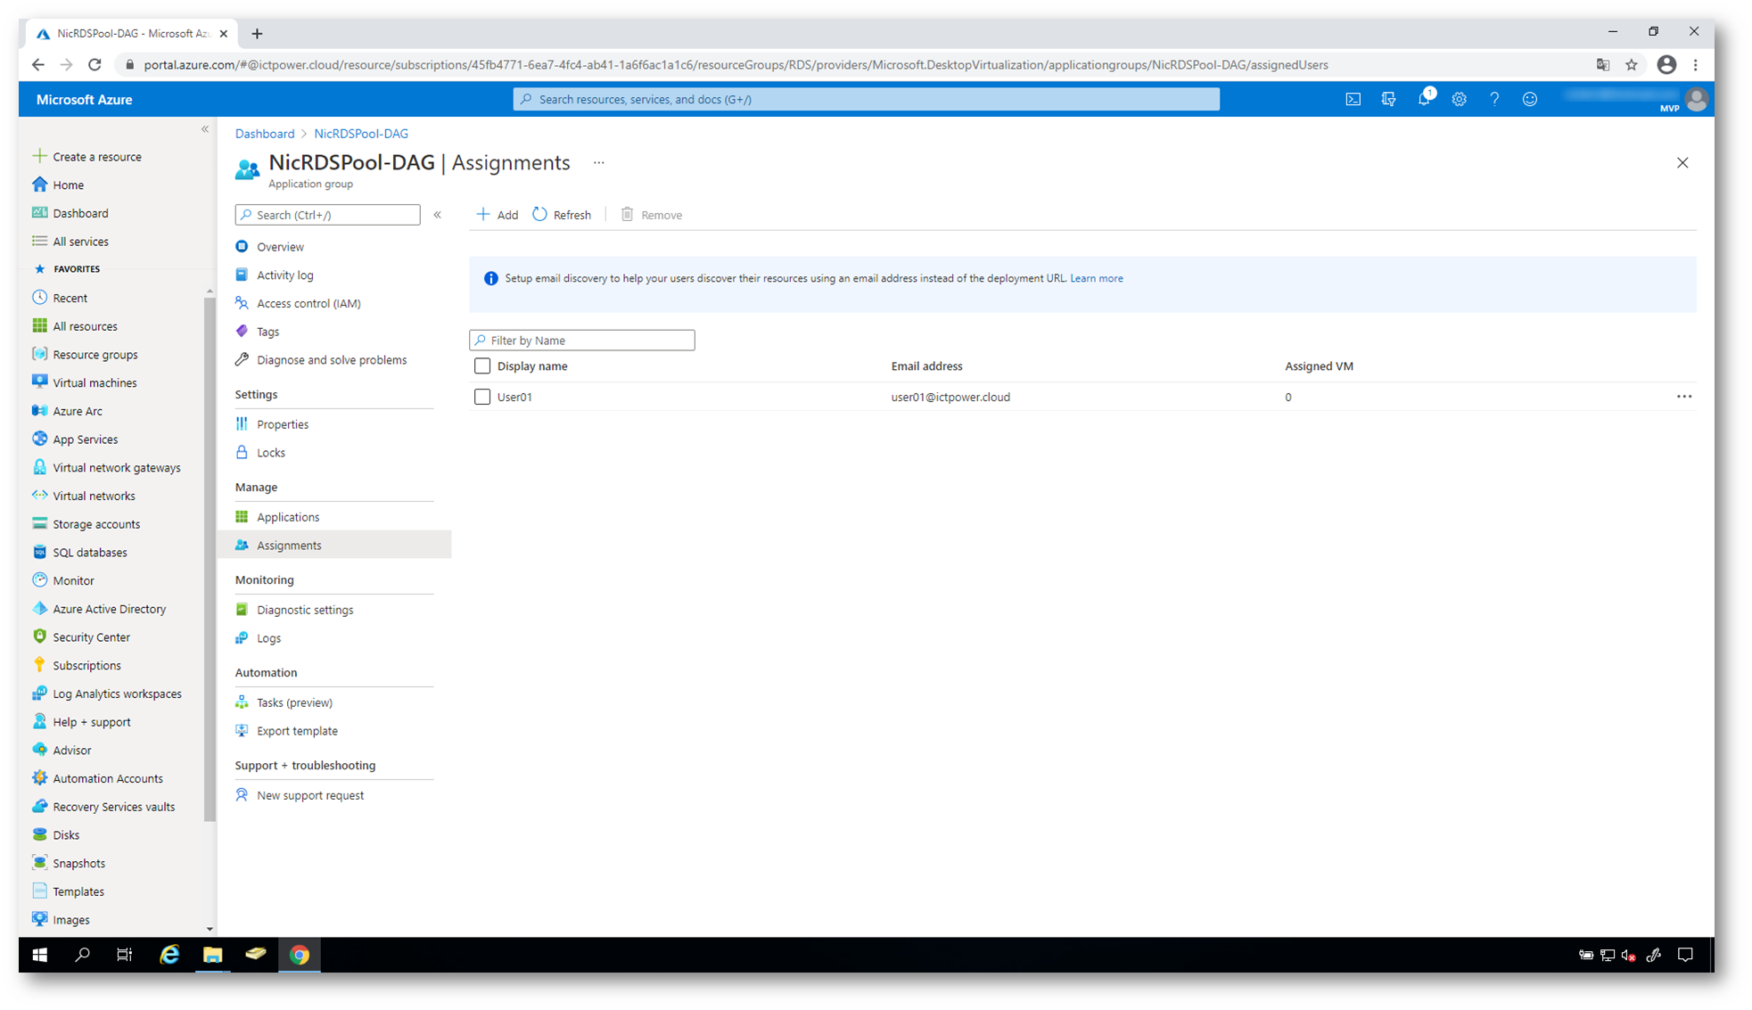Open Automation Accounts in the sidebar
This screenshot has width=1752, height=1010.
(108, 778)
